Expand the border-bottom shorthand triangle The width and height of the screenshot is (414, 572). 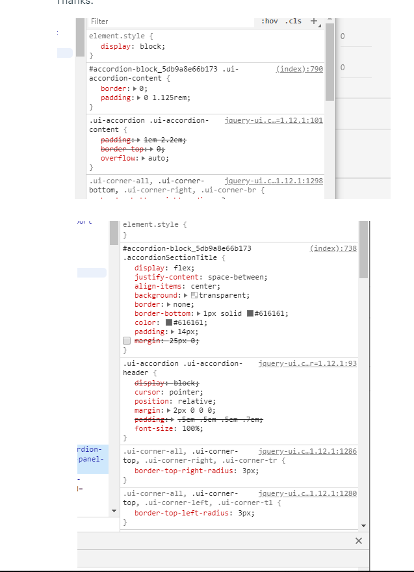tap(198, 313)
